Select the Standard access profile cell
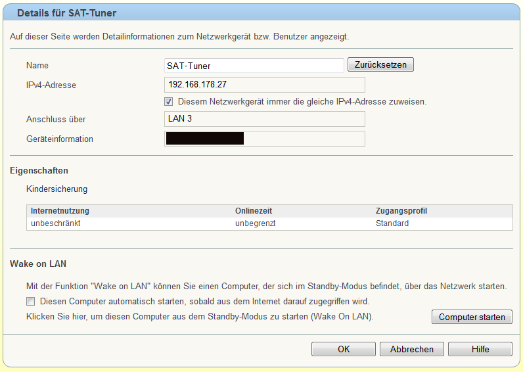The width and height of the screenshot is (523, 372). (392, 223)
